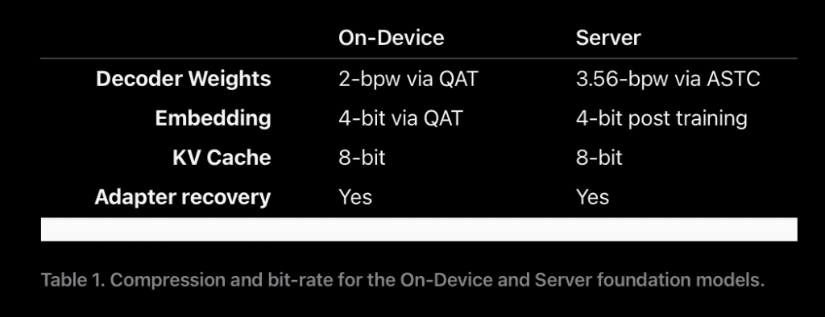The height and width of the screenshot is (317, 825).
Task: Click the white bar below the table
Action: 419,229
